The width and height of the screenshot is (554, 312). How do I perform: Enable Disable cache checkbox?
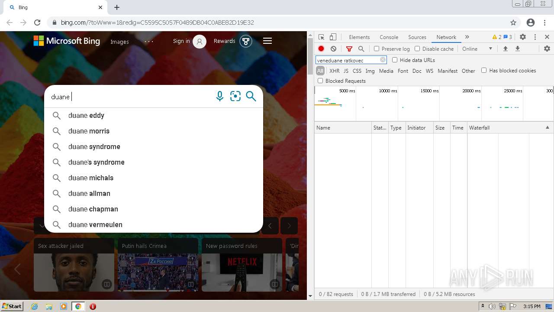point(417,49)
